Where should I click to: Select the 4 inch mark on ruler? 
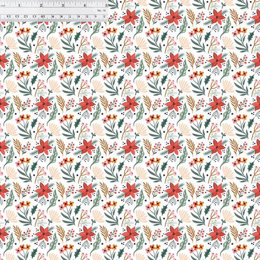85,5
